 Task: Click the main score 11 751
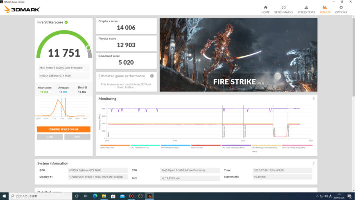pyautogui.click(x=64, y=53)
